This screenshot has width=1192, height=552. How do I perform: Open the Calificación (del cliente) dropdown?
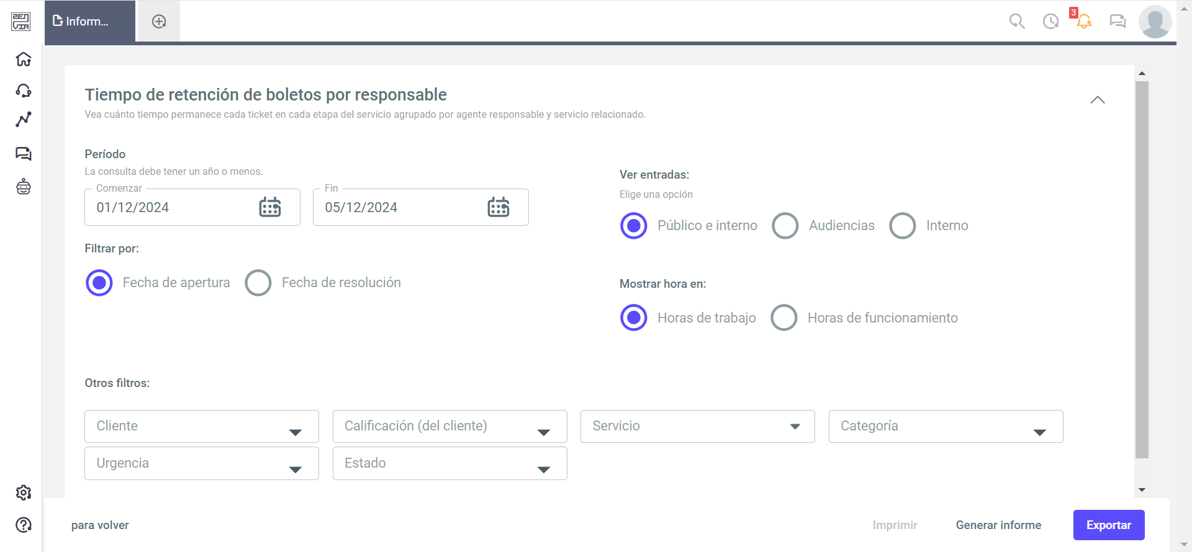coord(450,426)
